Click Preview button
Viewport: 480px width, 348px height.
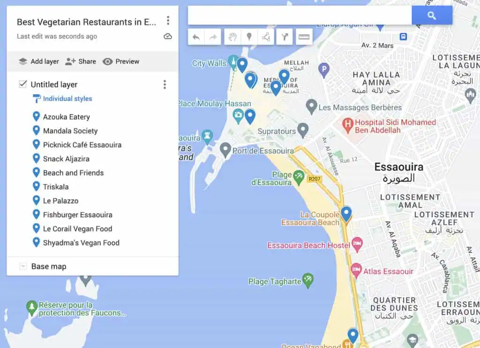121,61
